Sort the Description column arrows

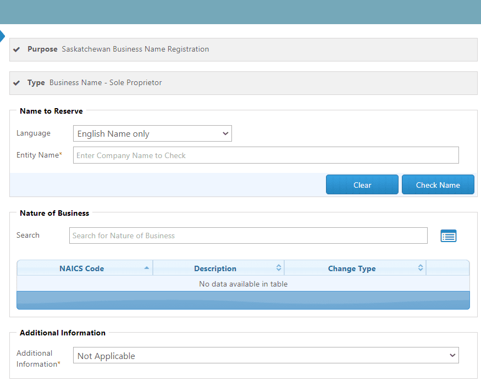(x=279, y=268)
